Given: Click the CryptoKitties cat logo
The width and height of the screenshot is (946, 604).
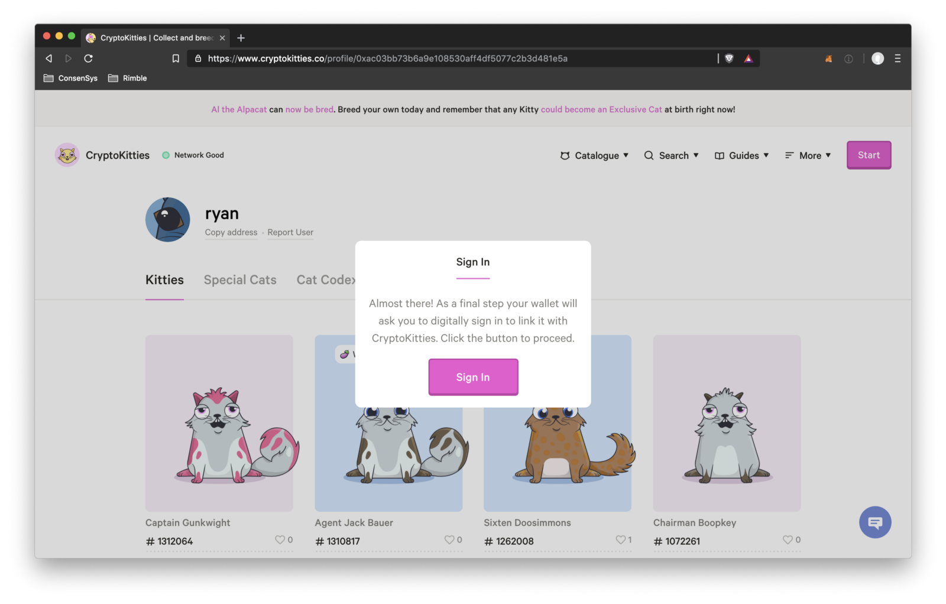Looking at the screenshot, I should point(67,155).
